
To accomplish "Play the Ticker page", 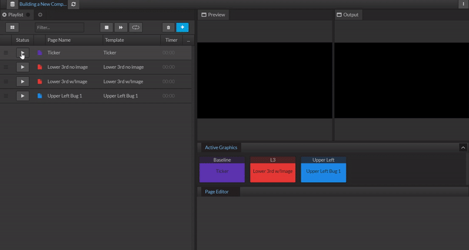I will [x=22, y=53].
